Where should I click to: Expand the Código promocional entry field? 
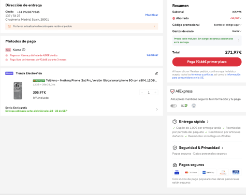point(227,25)
